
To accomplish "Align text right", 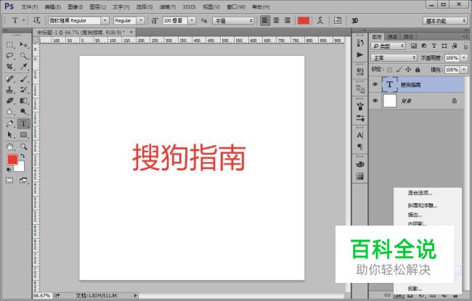I will 288,20.
